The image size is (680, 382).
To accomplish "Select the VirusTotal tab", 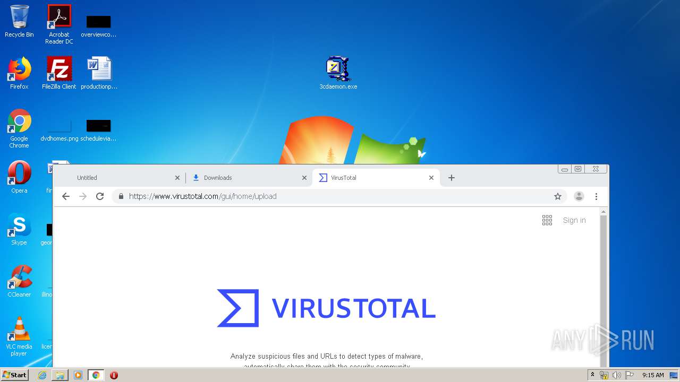I will (x=376, y=178).
